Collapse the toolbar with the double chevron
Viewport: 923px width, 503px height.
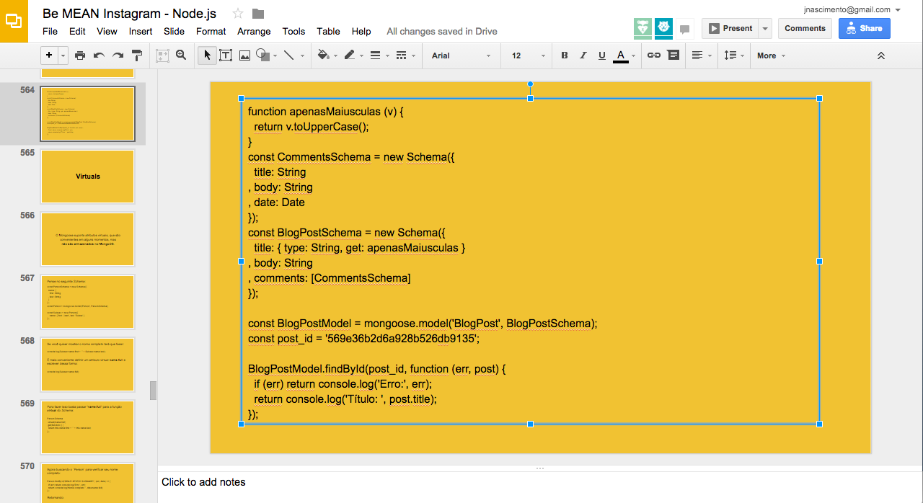[880, 55]
